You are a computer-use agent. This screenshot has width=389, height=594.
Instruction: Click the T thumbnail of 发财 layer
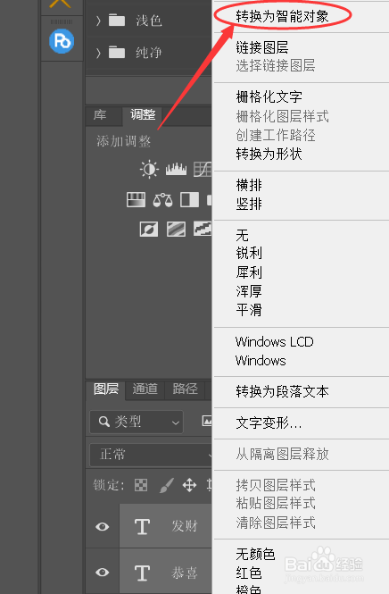142,527
